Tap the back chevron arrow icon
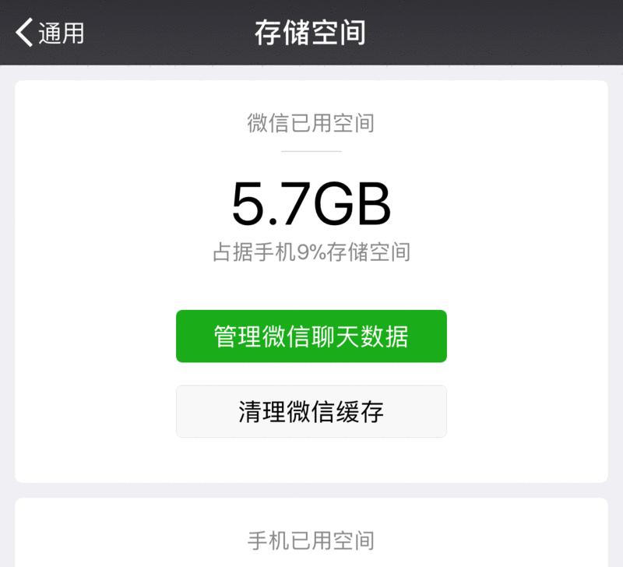 click(23, 33)
